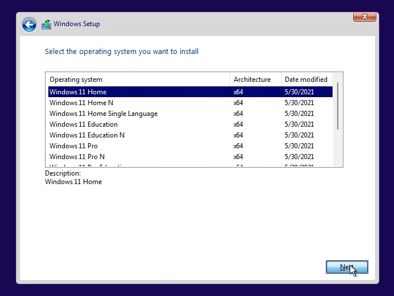Viewport: 394px width, 296px height.
Task: Close the Windows Setup dialog
Action: (364, 16)
